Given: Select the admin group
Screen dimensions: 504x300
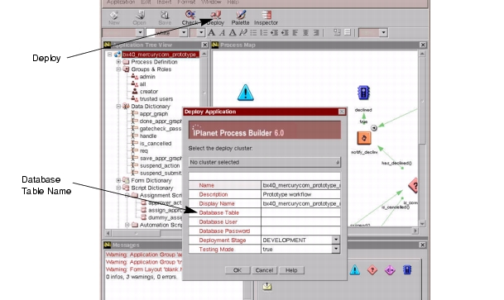Looking at the screenshot, I should [147, 77].
